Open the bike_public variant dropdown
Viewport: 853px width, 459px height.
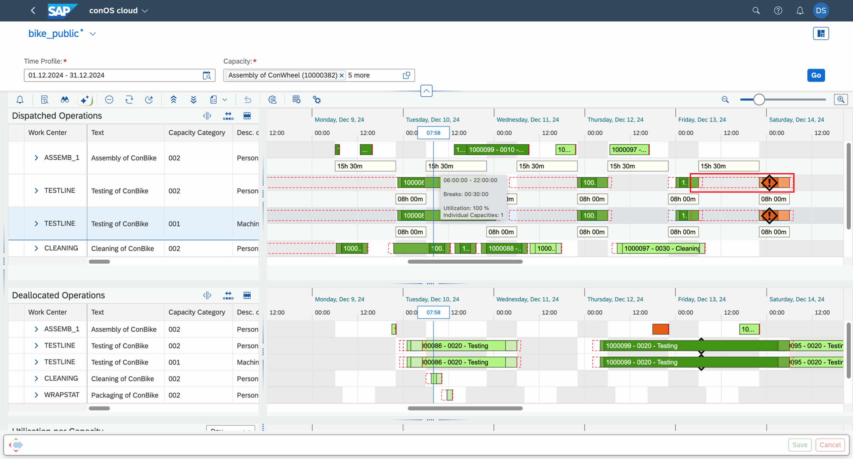pyautogui.click(x=93, y=34)
